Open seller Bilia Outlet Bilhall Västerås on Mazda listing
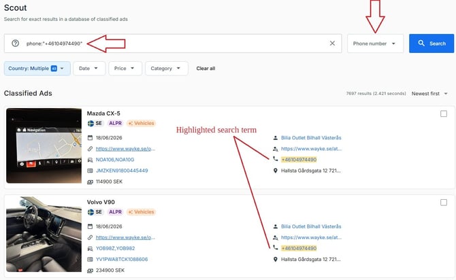 311,138
